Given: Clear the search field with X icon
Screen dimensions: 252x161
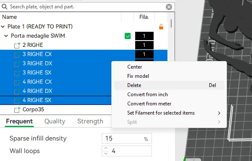Looking at the screenshot, I should click(x=169, y=7).
